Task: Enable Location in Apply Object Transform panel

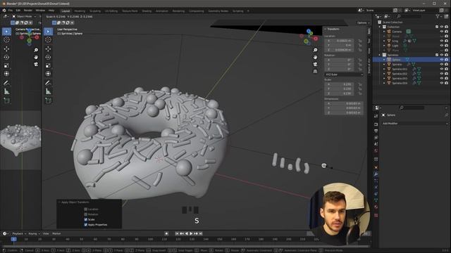Action: [x=85, y=209]
